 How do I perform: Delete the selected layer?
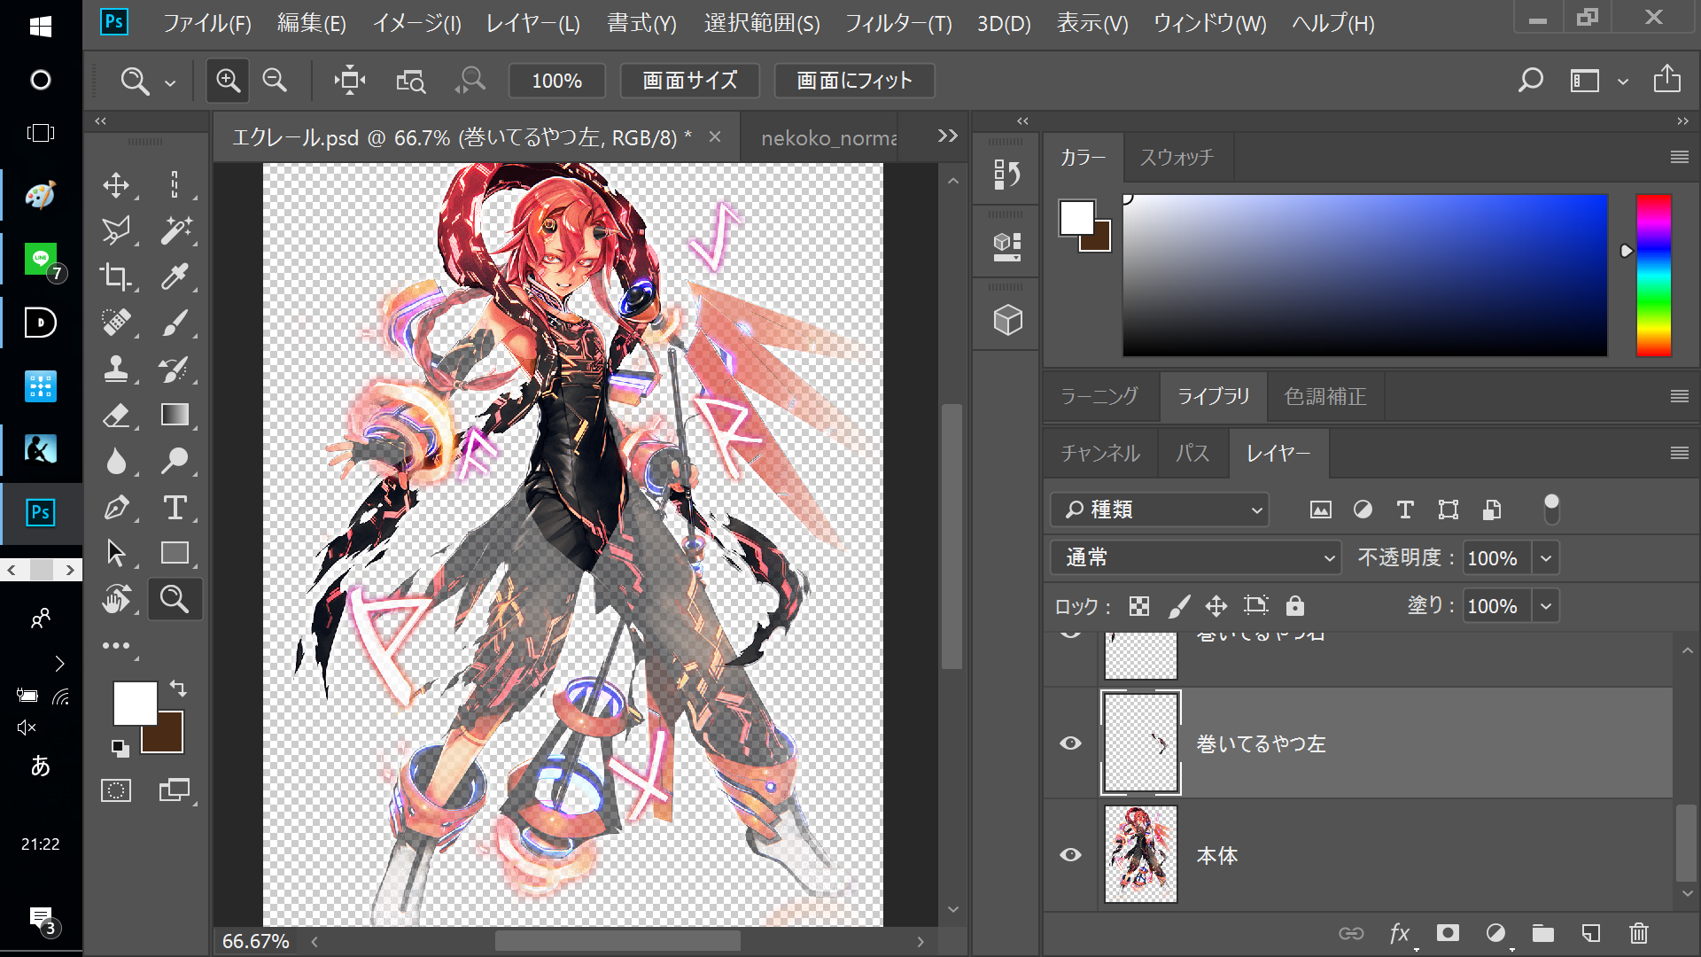(x=1639, y=932)
